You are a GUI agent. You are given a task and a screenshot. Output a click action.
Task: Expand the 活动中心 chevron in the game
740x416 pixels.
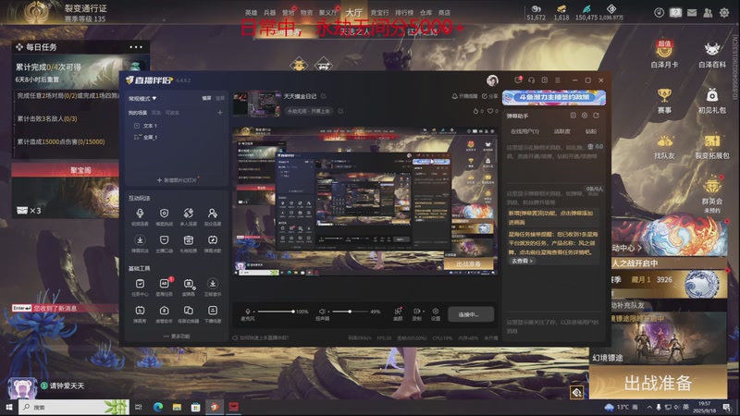click(639, 248)
